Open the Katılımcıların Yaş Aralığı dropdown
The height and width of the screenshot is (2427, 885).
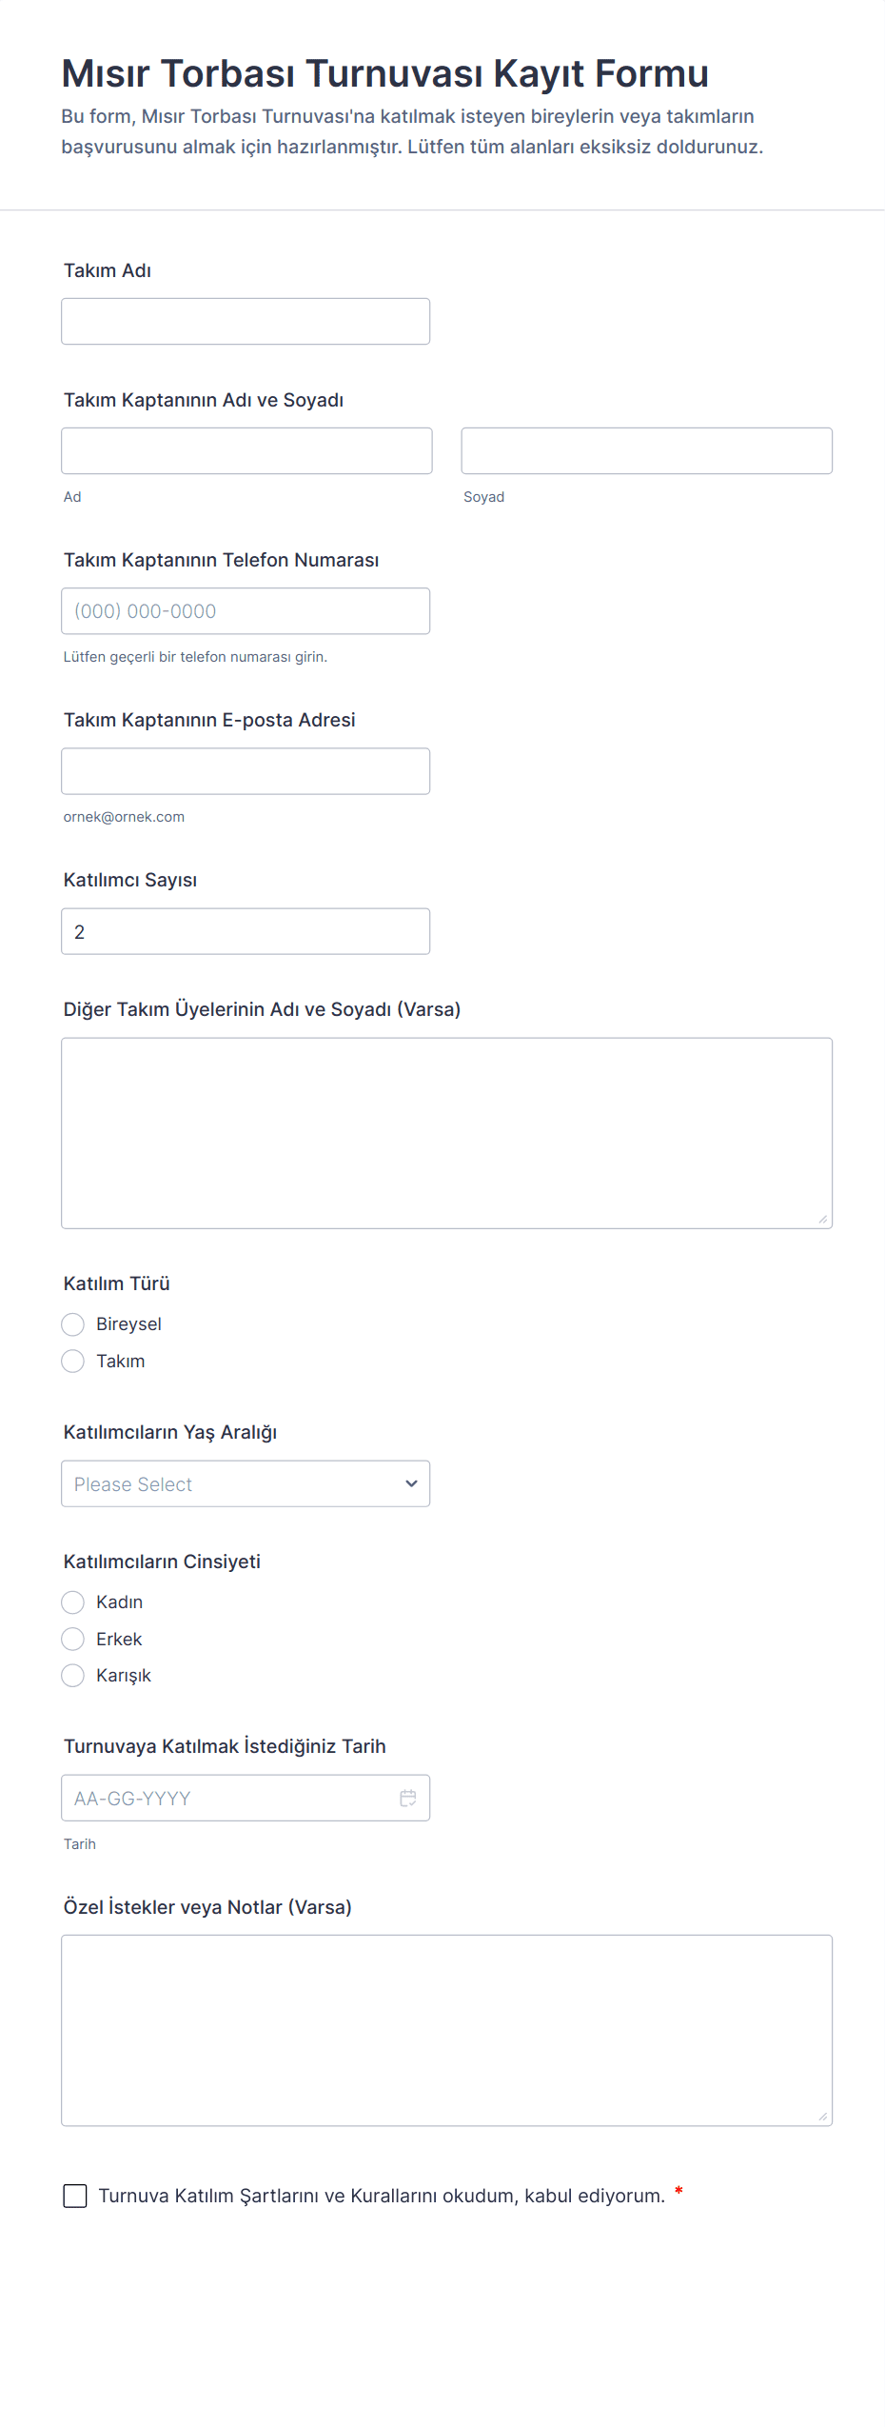[245, 1483]
